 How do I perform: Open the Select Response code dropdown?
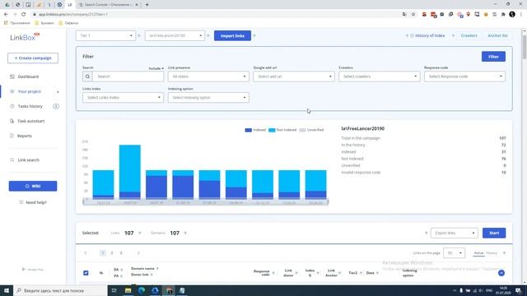(x=464, y=76)
